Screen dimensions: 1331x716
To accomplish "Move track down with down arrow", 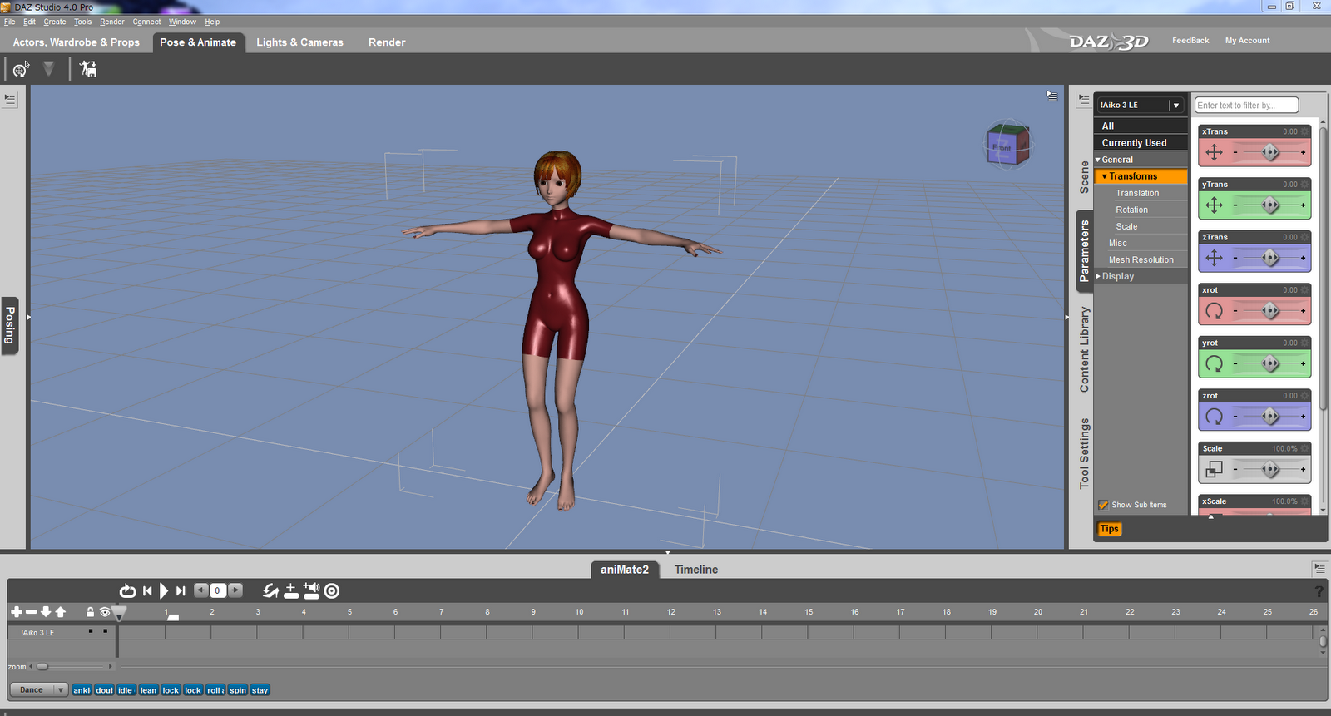I will click(46, 611).
